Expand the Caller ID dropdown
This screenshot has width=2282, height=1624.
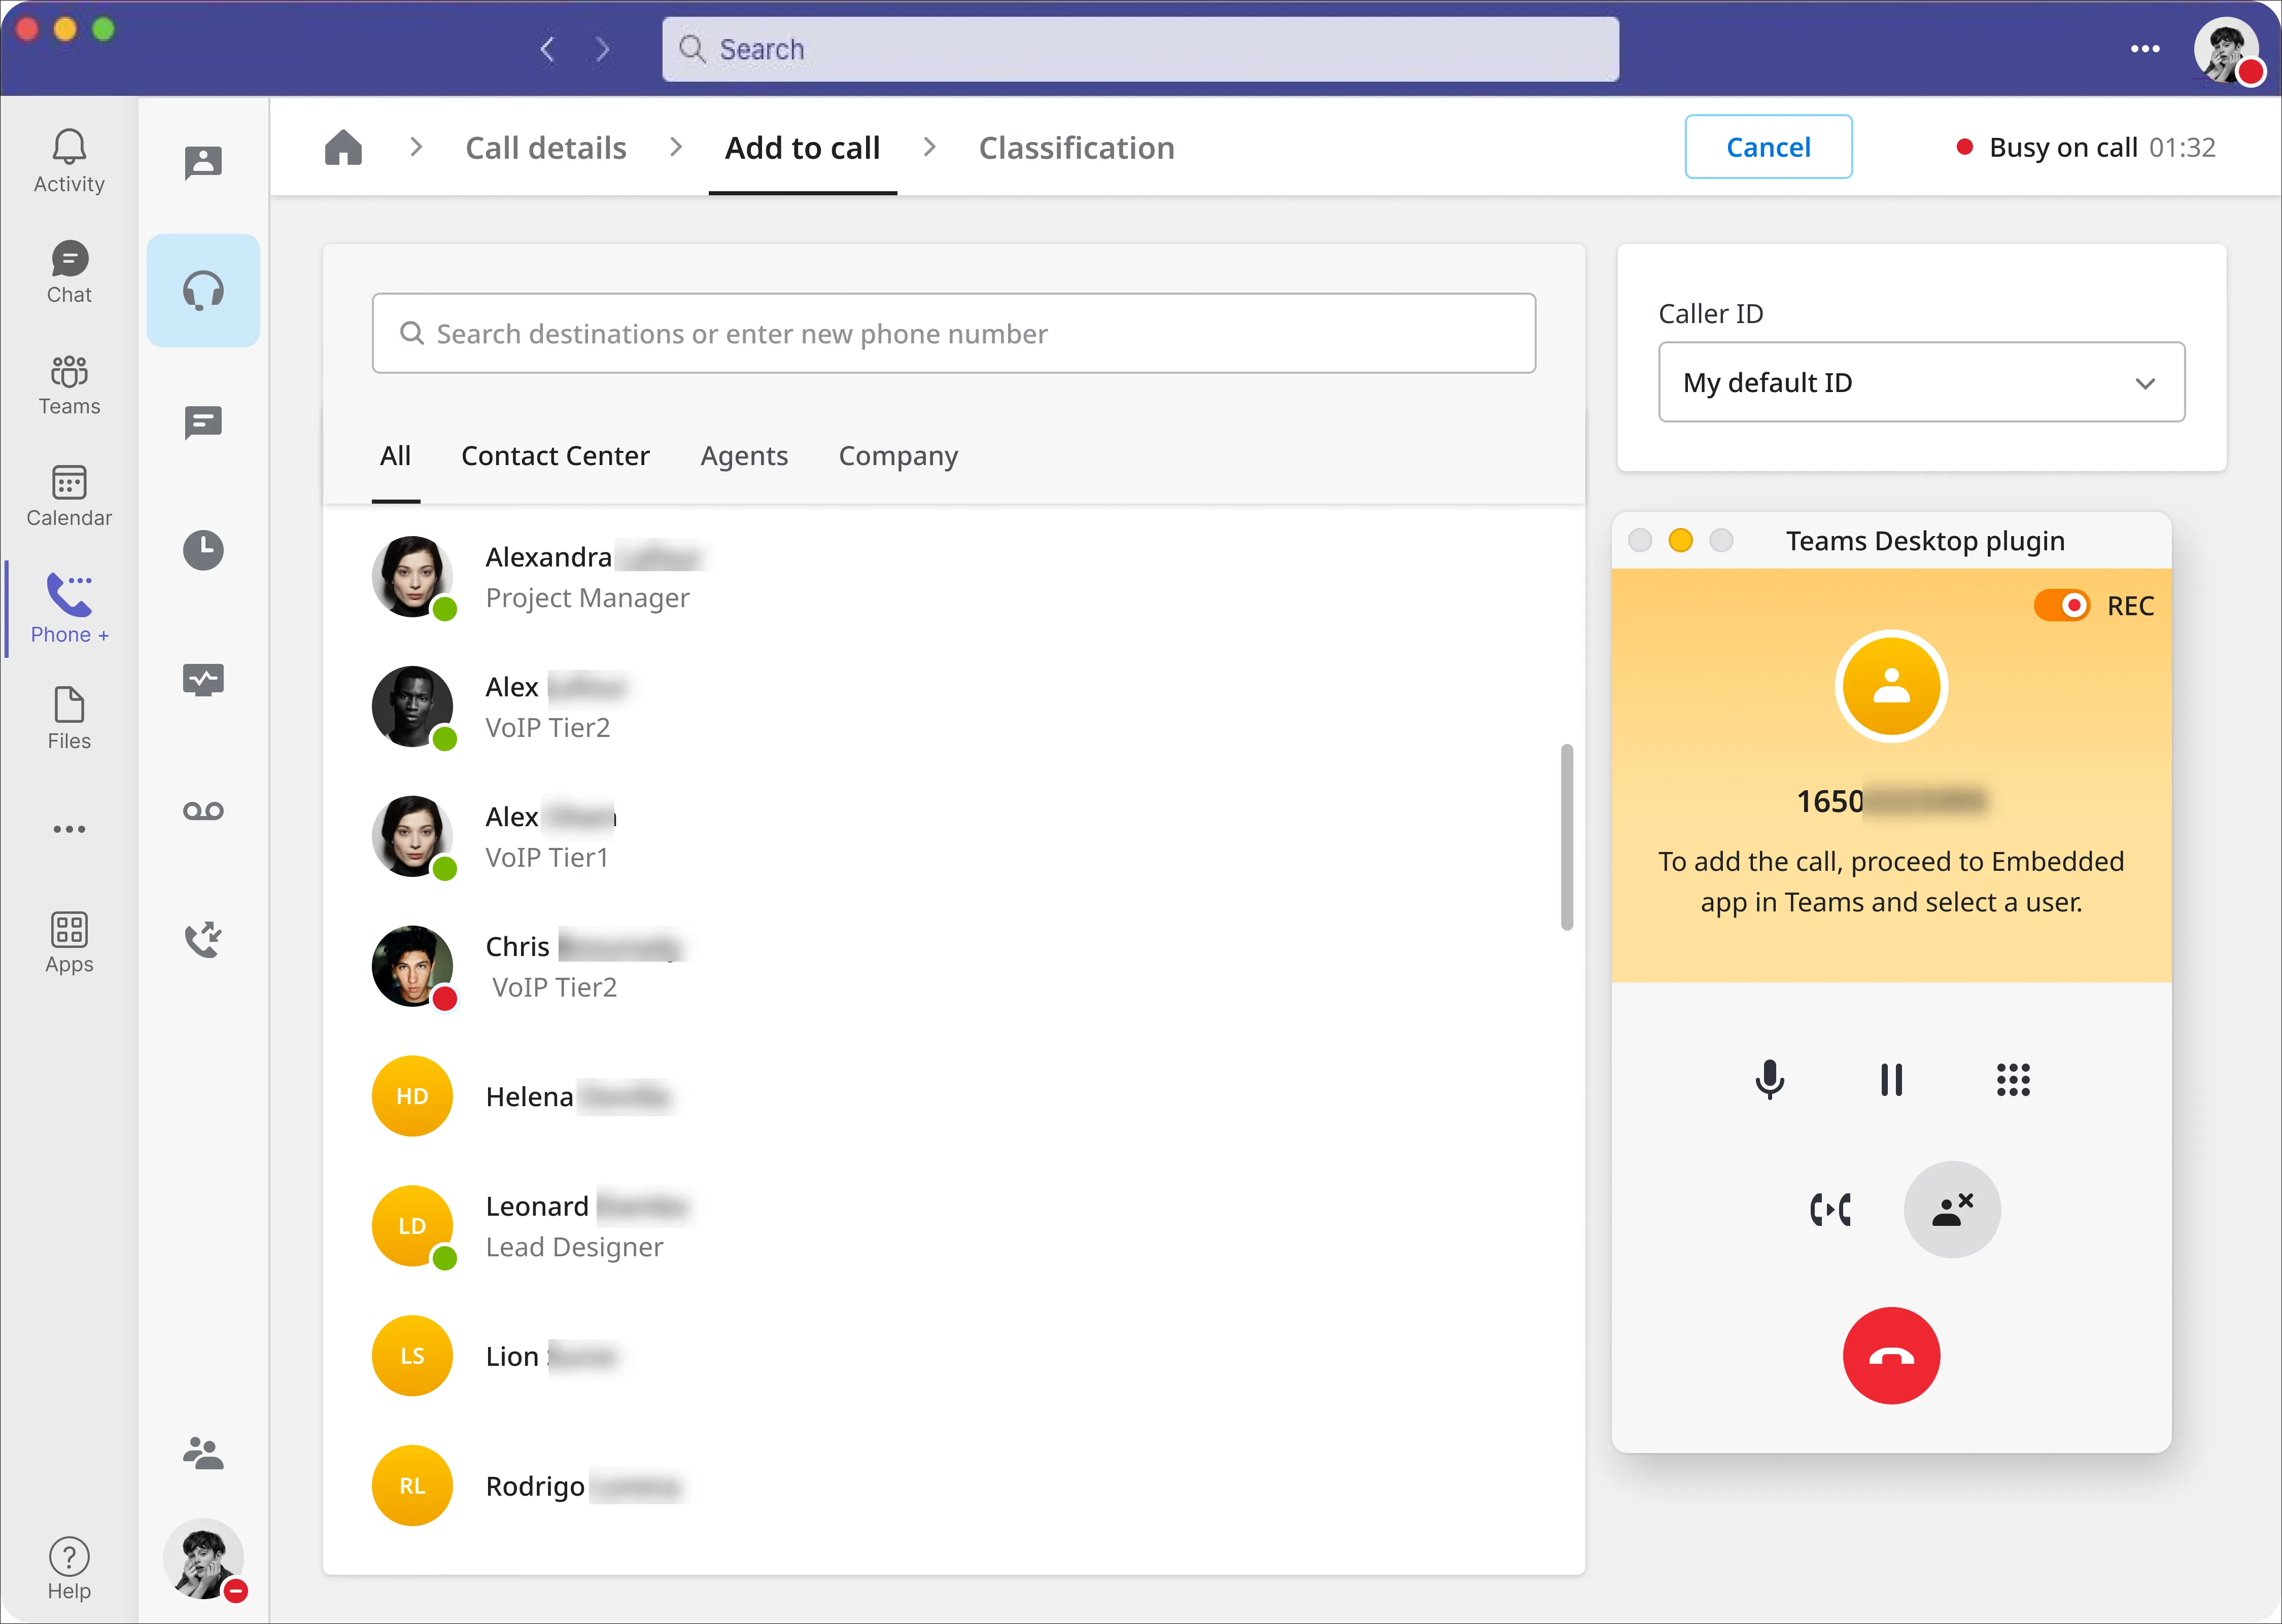pyautogui.click(x=1921, y=382)
